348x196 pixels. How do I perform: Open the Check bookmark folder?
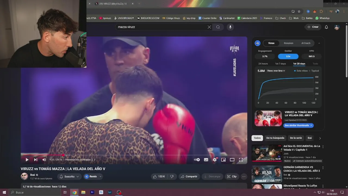pyautogui.click(x=281, y=18)
